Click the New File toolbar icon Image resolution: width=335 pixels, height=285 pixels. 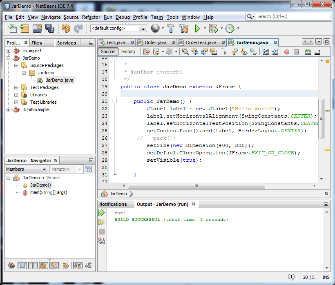click(12, 29)
